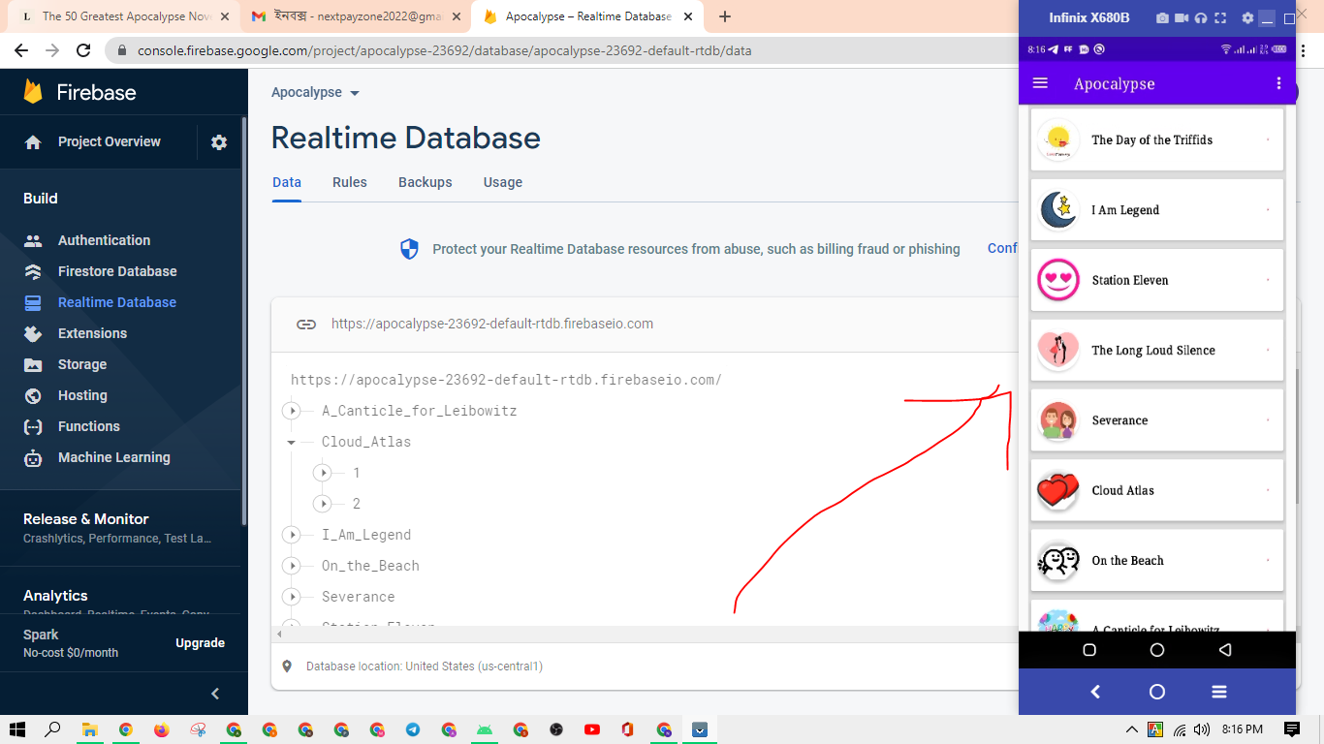Expand the Severance node

pos(291,597)
